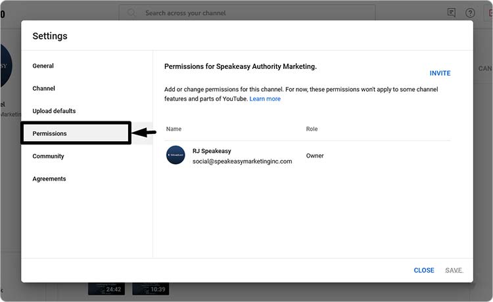Click the search magnifier icon behind dialog
493x302 pixels.
coord(131,13)
